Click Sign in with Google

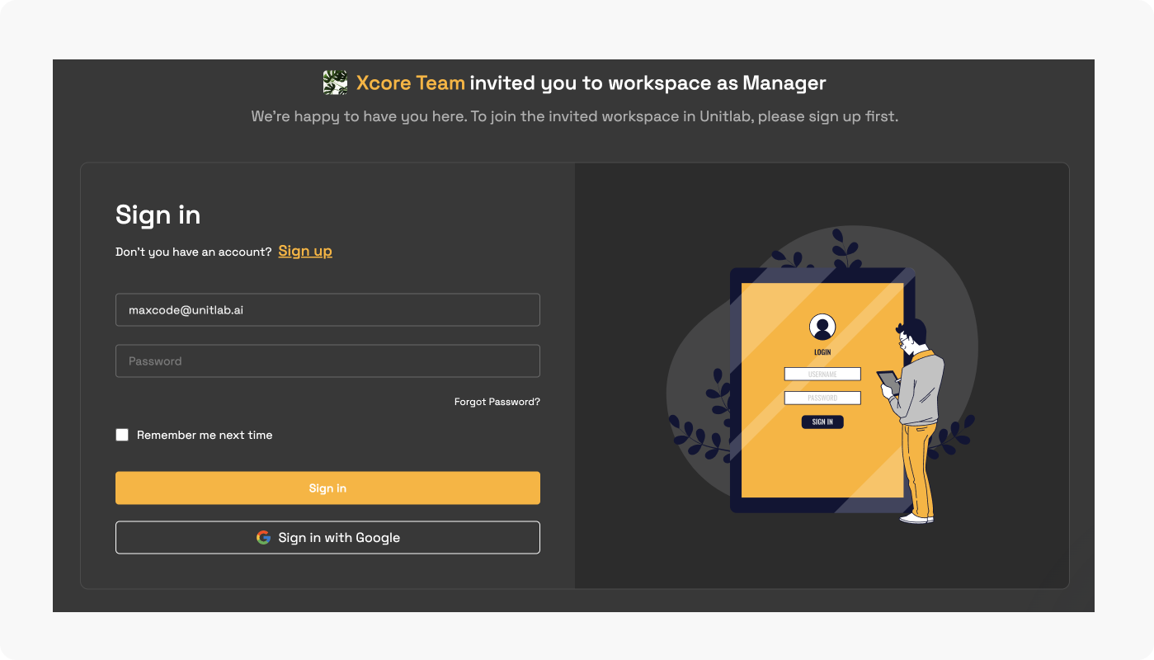coord(327,537)
